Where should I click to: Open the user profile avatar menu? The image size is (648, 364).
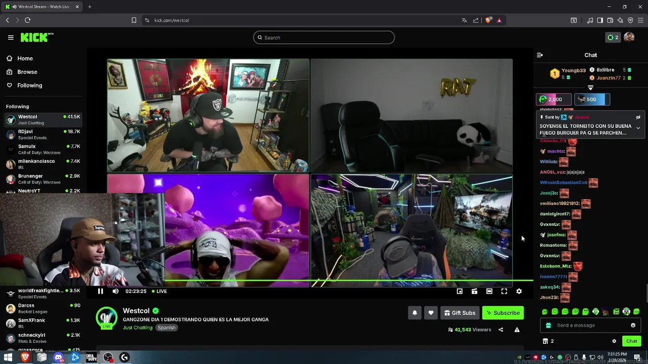[629, 37]
